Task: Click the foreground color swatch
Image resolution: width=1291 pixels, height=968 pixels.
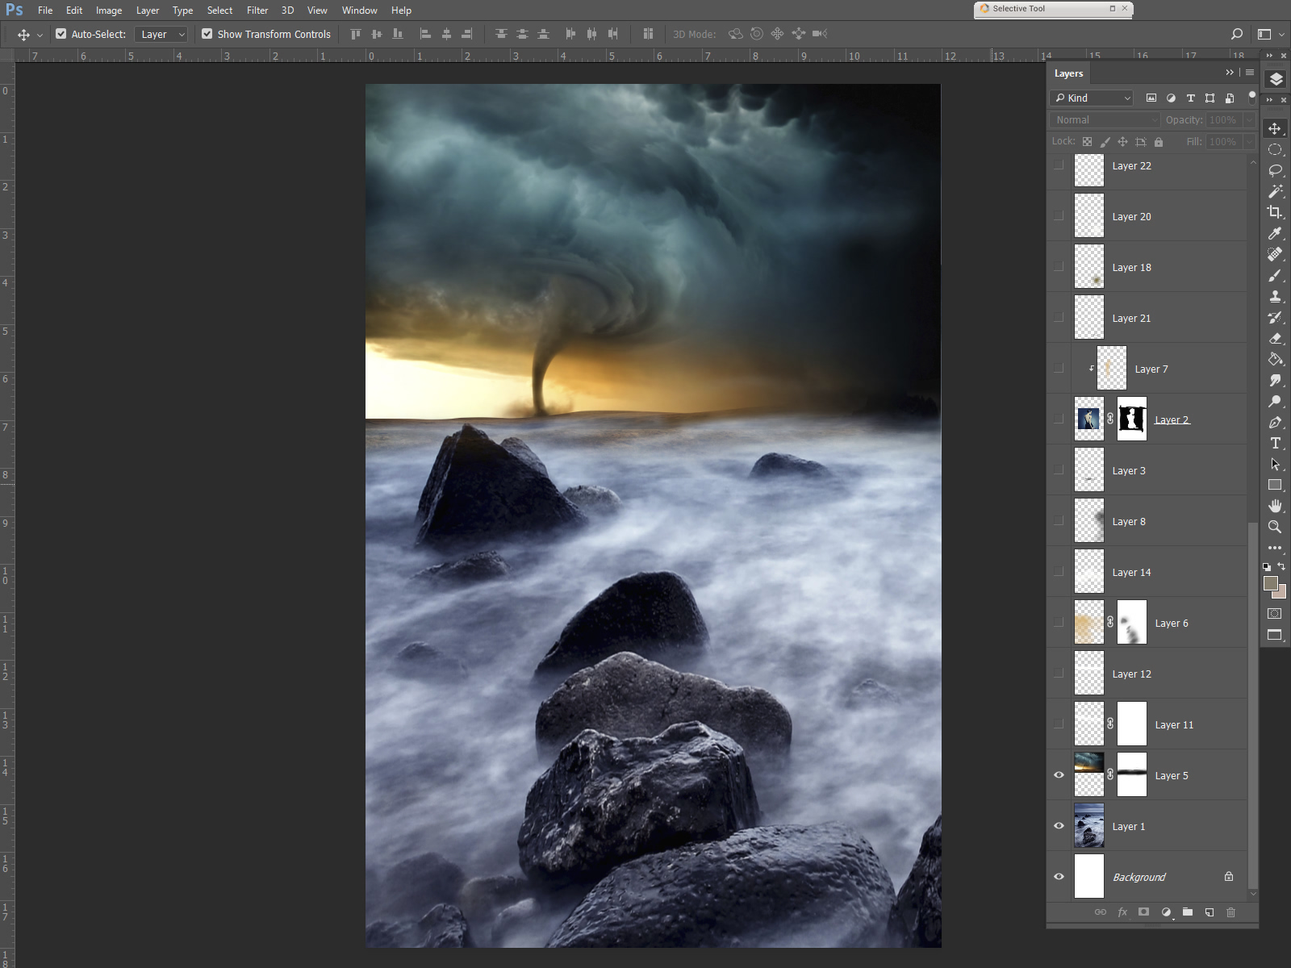Action: (x=1271, y=583)
